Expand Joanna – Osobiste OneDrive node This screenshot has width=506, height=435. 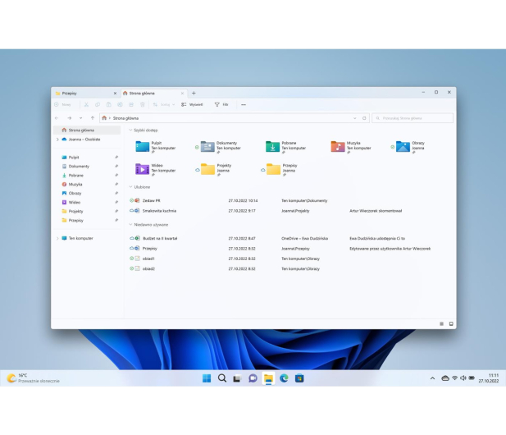click(57, 140)
